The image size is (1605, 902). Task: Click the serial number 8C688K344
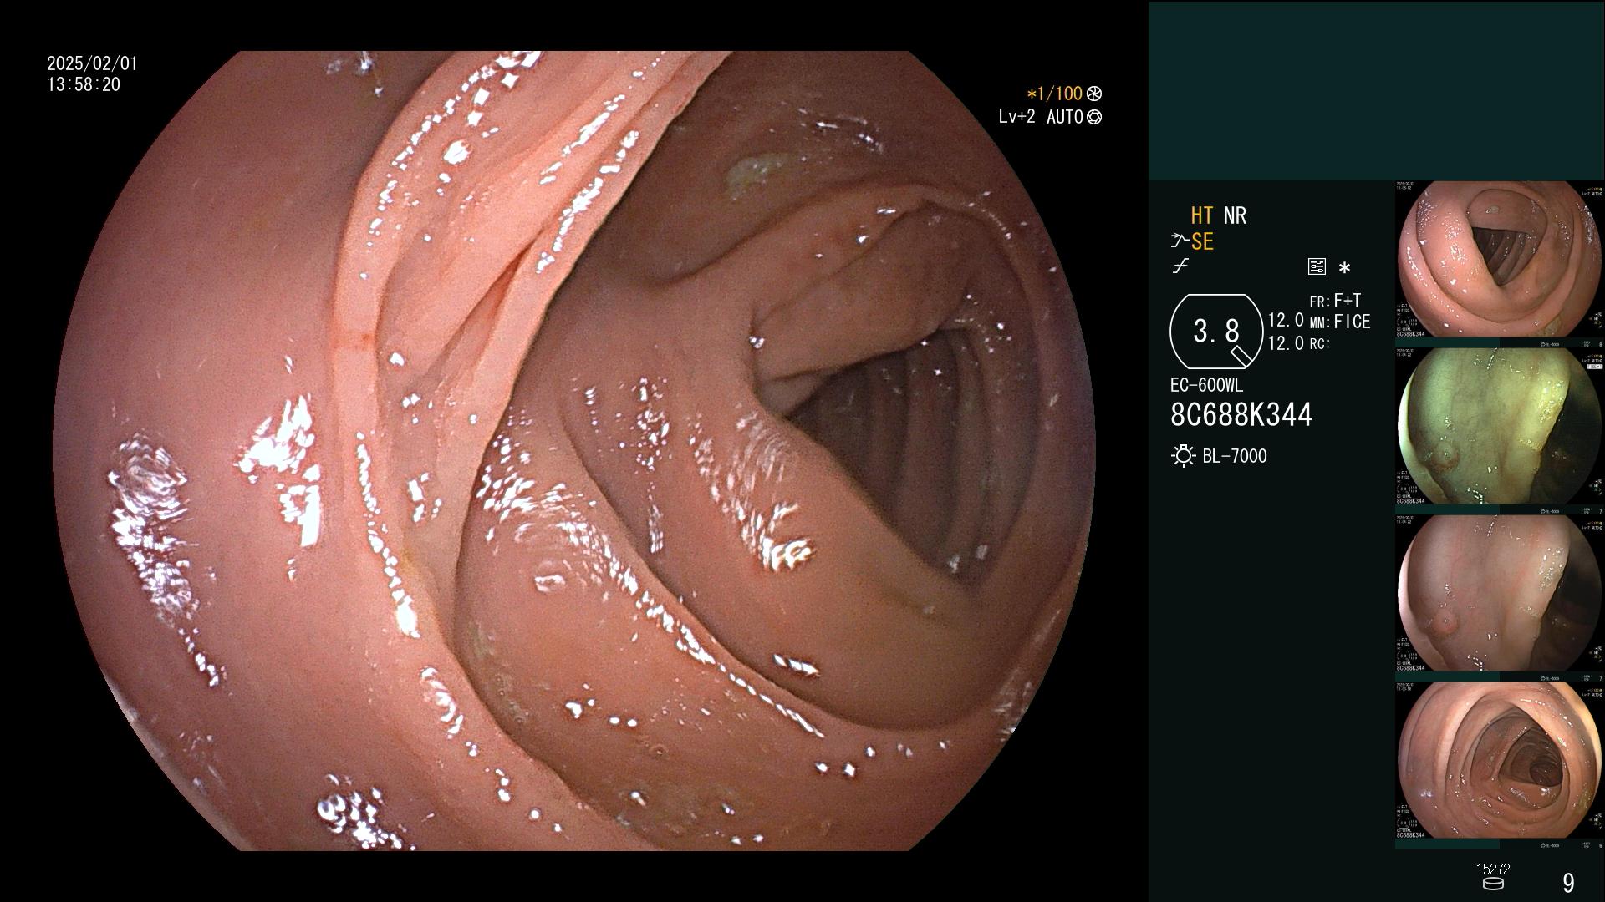[x=1241, y=414]
